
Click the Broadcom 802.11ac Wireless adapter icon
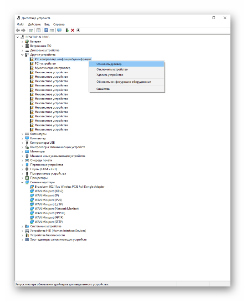pos(32,186)
